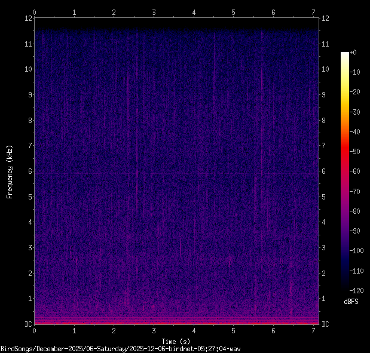370x353 pixels.
Task: Click the 3-second tick on the top time axis
Action: click(x=154, y=12)
